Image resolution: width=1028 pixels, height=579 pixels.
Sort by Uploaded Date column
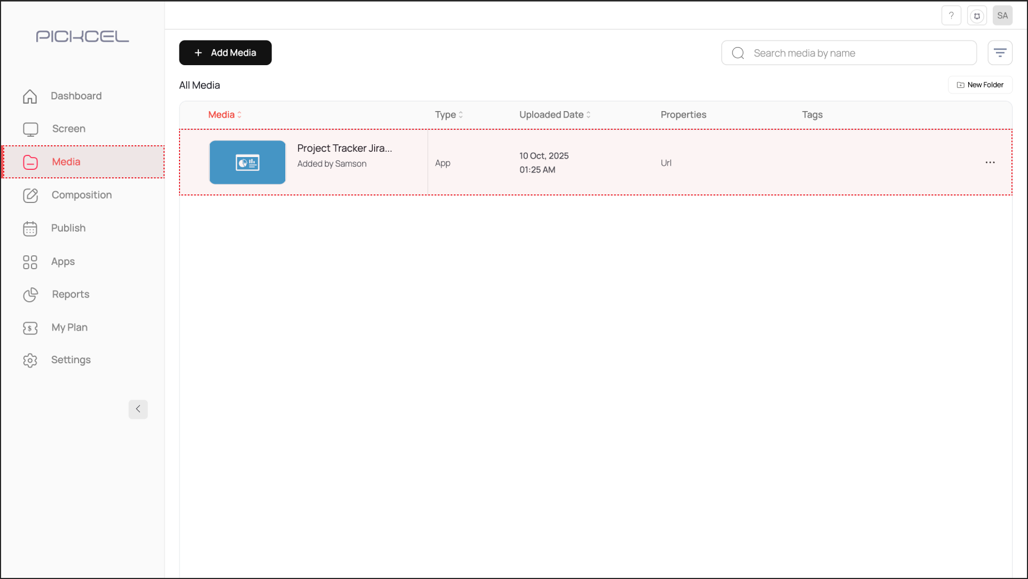[555, 115]
